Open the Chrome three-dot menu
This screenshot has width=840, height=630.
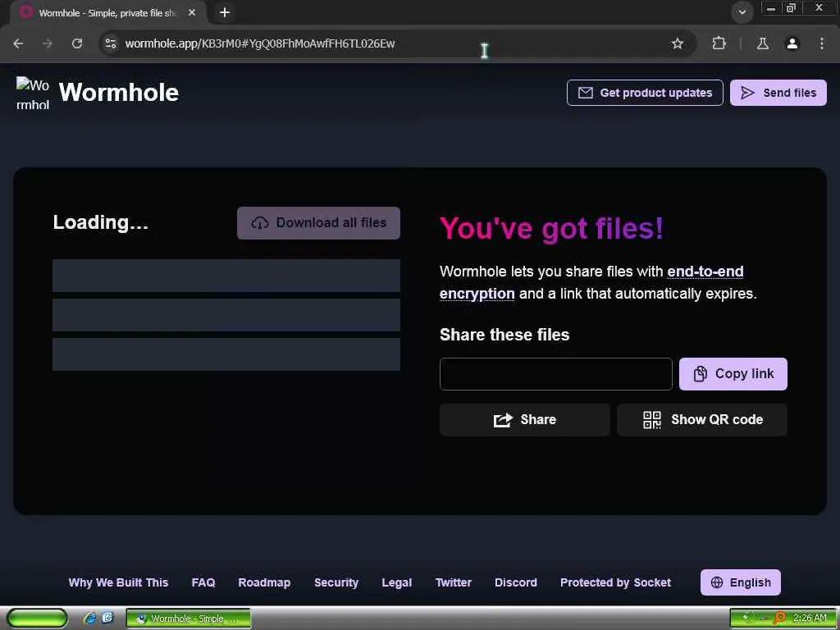click(822, 43)
